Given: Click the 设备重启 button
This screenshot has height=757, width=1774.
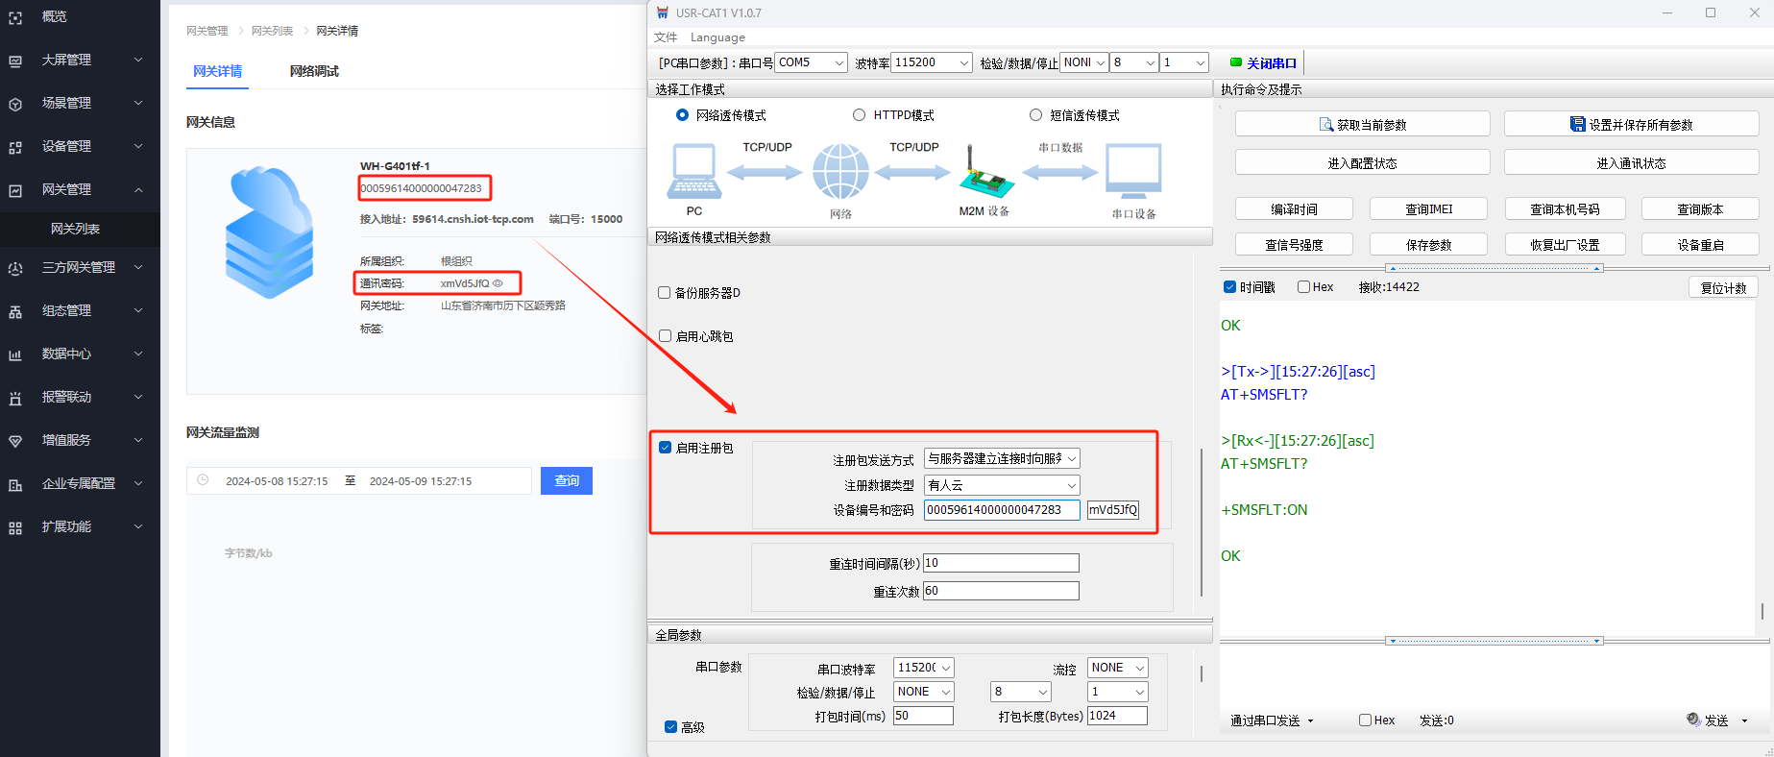Looking at the screenshot, I should [1700, 244].
